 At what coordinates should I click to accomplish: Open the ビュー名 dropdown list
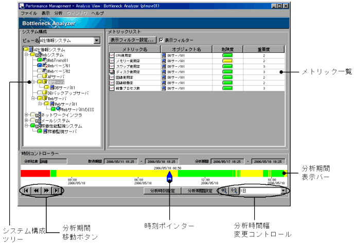97,41
